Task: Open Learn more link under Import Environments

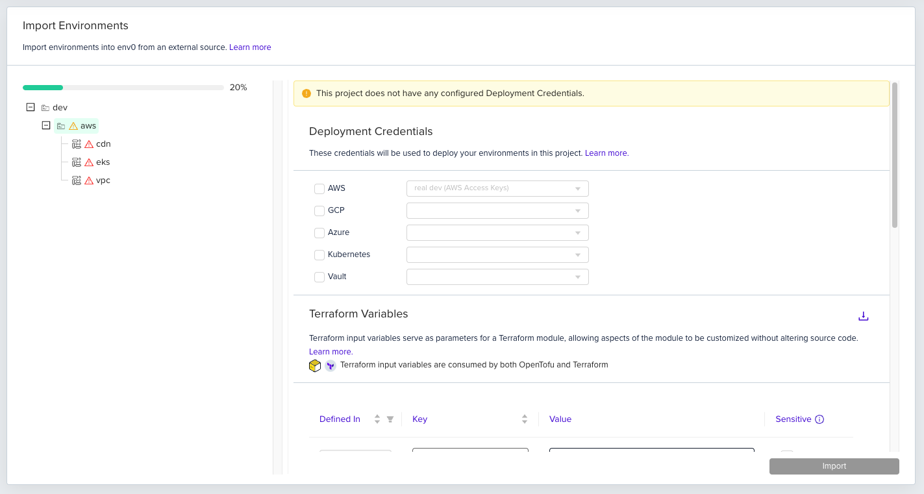Action: click(250, 47)
